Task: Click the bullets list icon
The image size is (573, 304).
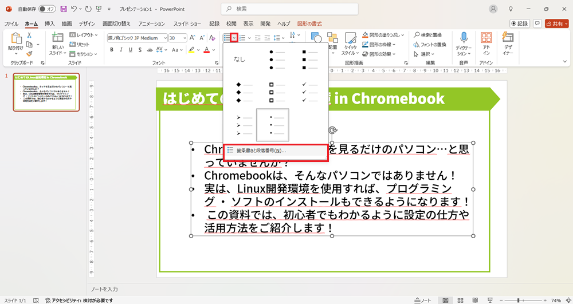Action: coord(227,38)
